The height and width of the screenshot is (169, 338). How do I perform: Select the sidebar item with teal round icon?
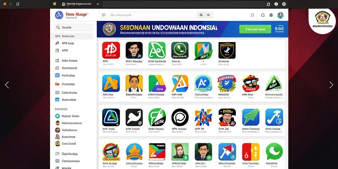(x=67, y=116)
